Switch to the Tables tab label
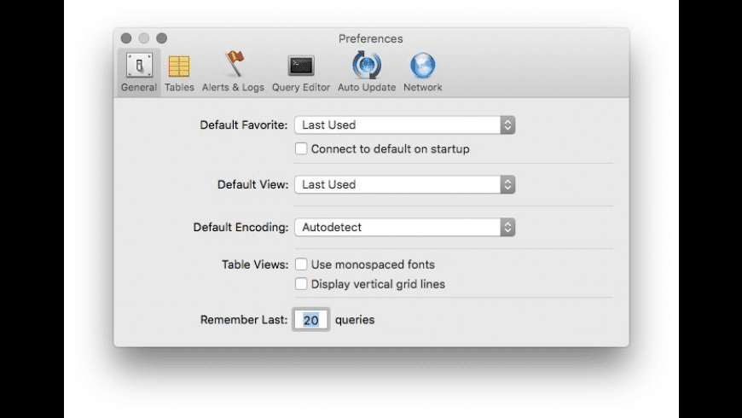The height and width of the screenshot is (418, 742). pos(179,87)
